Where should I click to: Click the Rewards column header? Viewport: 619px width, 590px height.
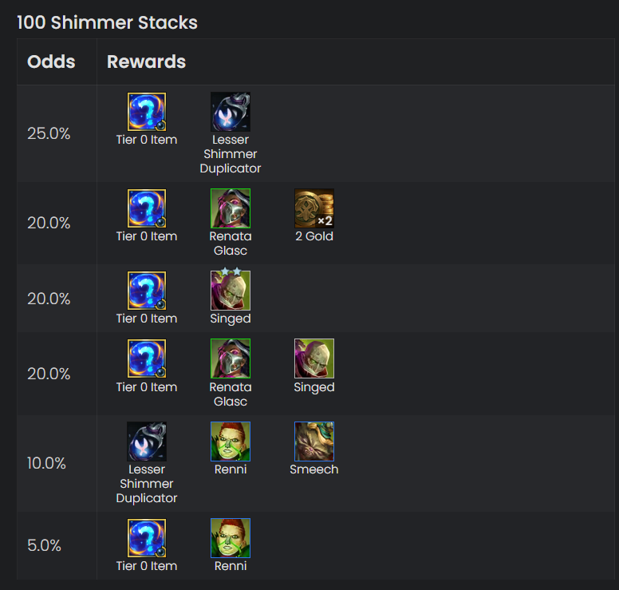pyautogui.click(x=147, y=61)
